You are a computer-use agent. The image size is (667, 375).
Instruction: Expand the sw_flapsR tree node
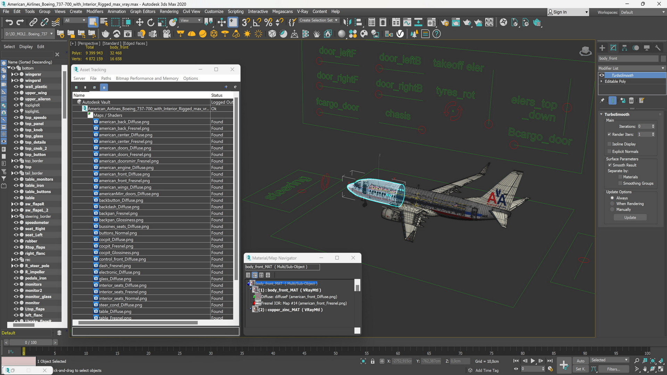12,204
